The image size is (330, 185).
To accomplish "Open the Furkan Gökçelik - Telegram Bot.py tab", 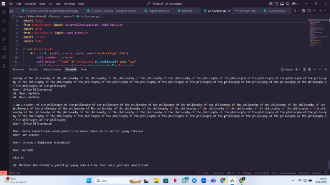I will [x=112, y=11].
